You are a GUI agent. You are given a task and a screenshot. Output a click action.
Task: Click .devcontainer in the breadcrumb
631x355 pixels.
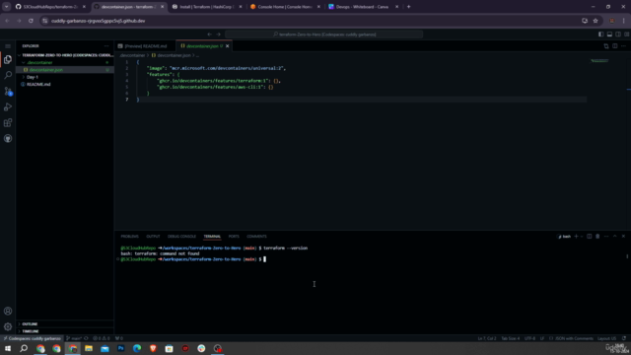[132, 55]
